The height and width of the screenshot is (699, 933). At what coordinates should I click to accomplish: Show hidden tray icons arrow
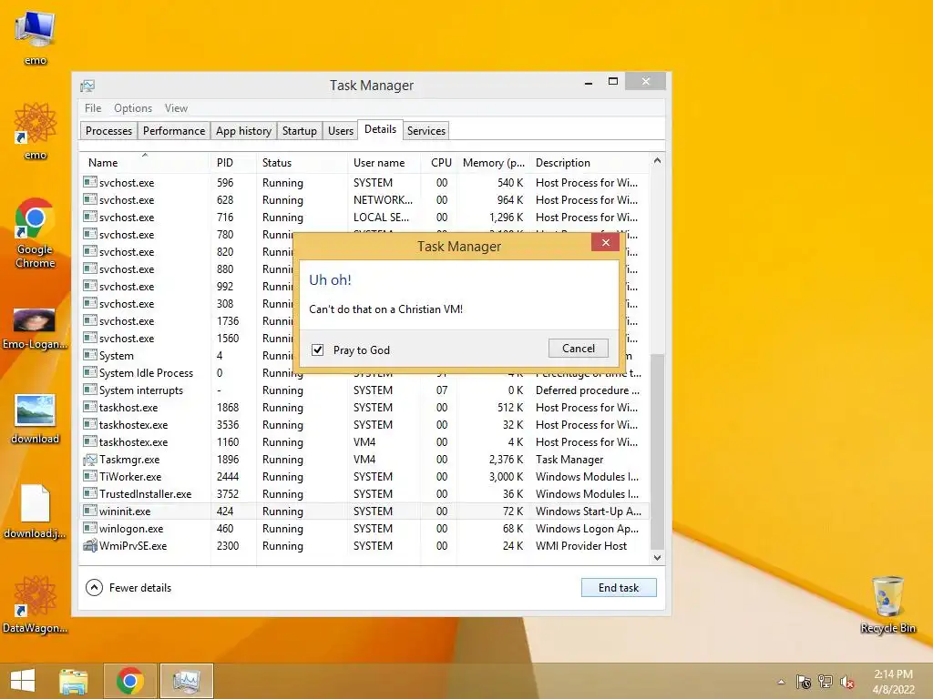[x=781, y=682]
